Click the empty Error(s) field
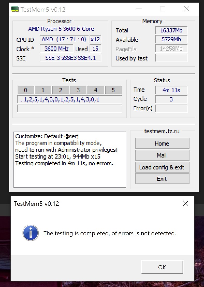 click(171, 108)
